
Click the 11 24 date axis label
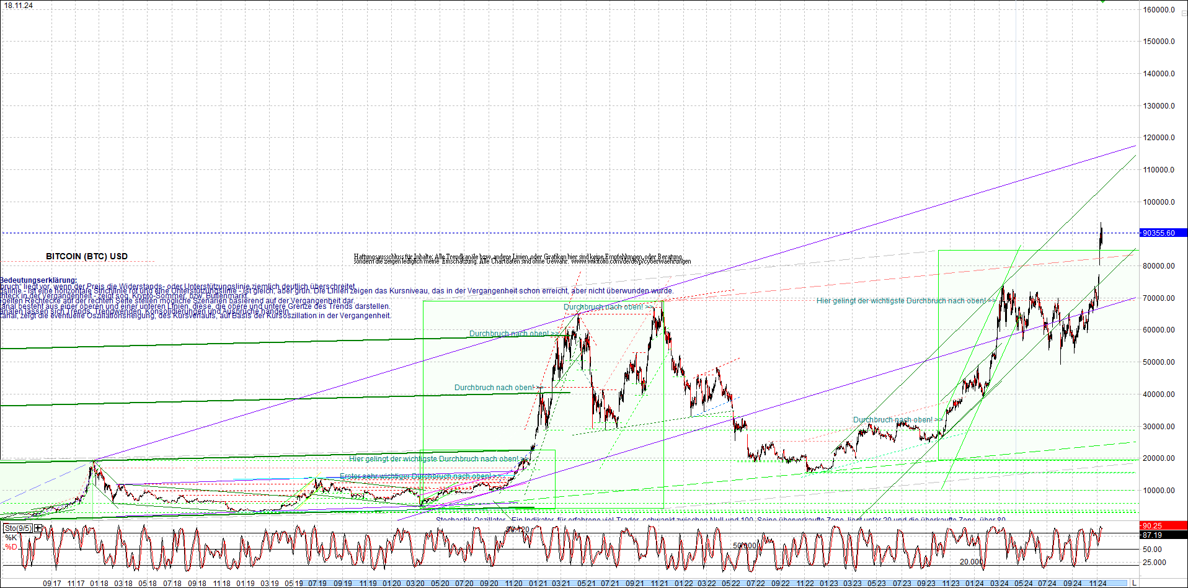[x=1097, y=584]
